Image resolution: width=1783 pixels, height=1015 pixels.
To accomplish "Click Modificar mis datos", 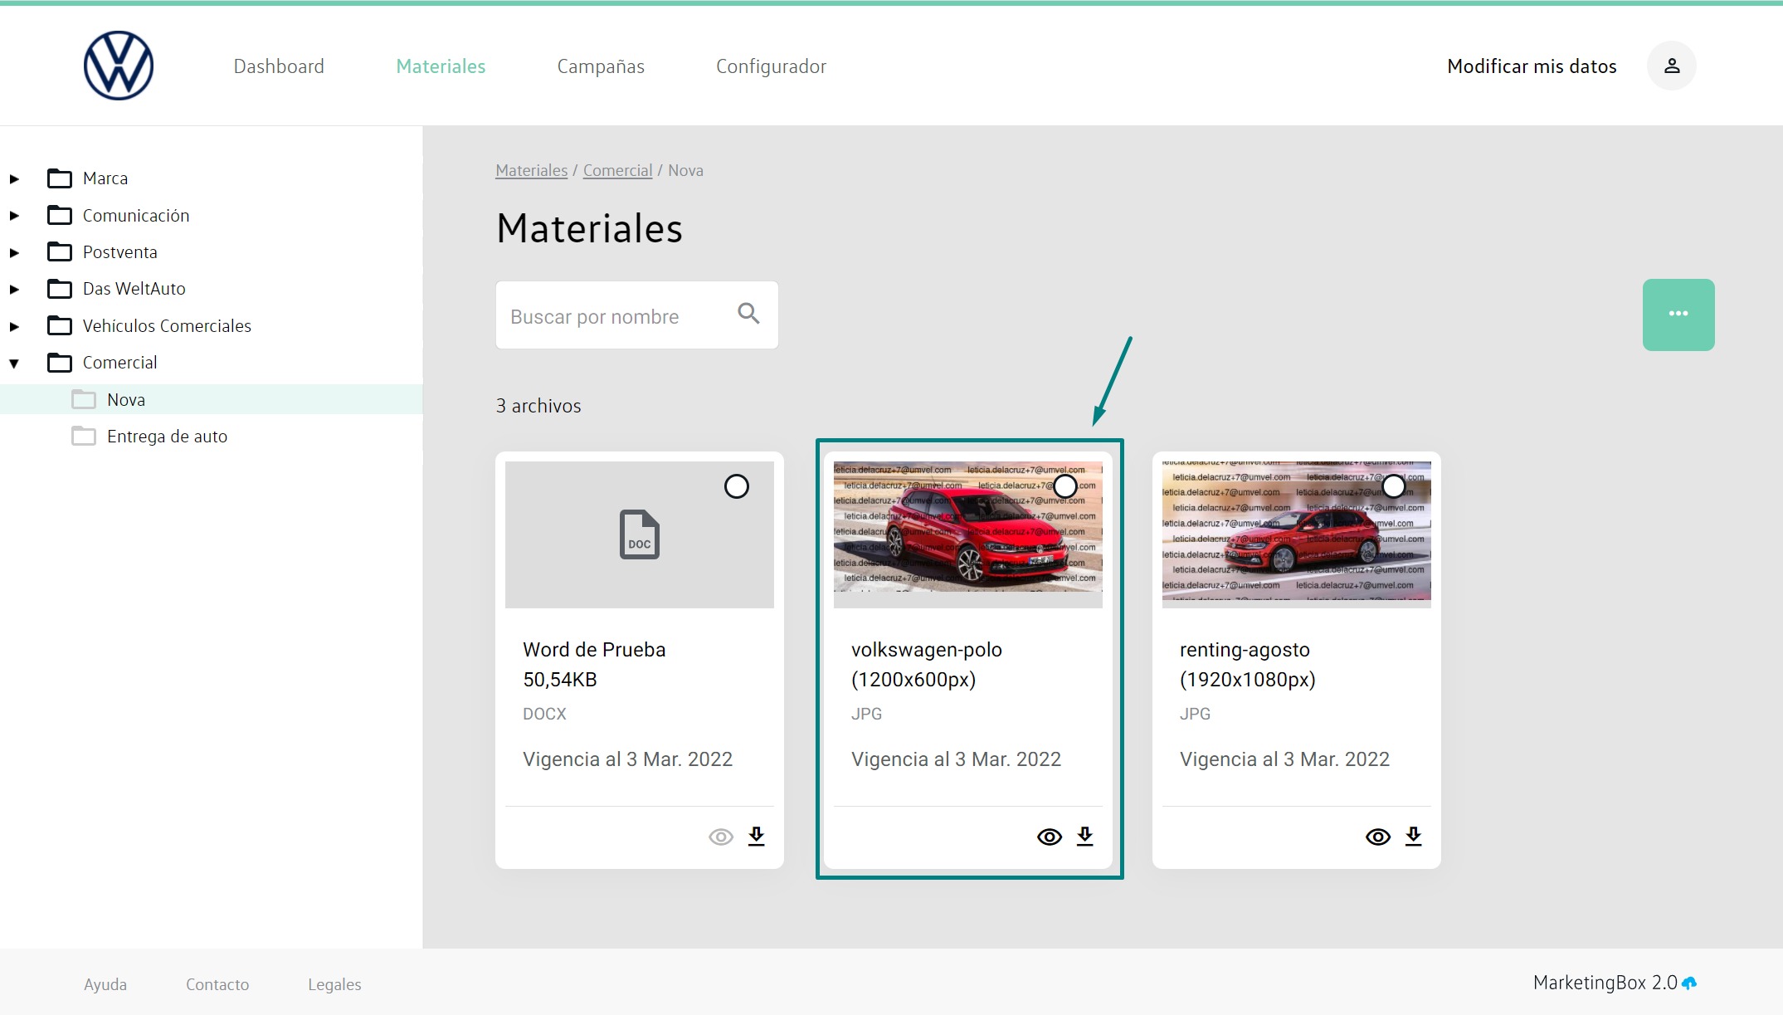I will 1531,66.
